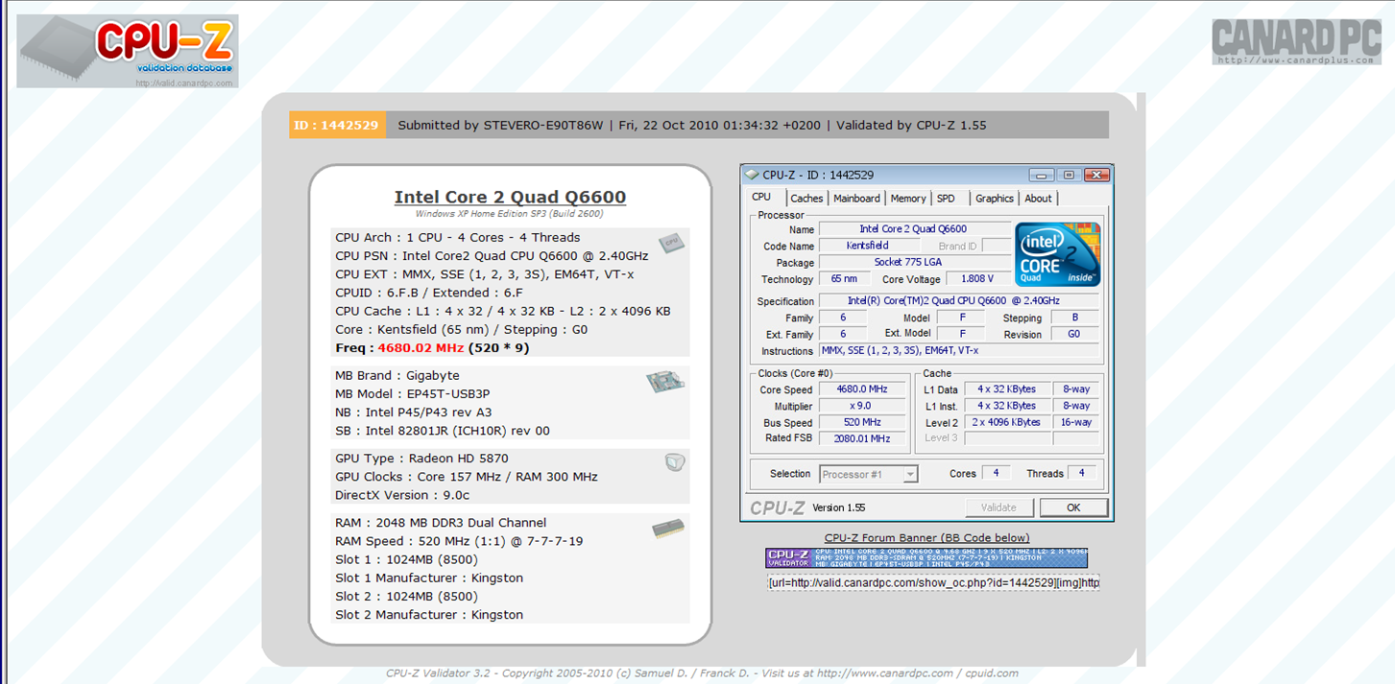Click the Threads count field

(1082, 473)
